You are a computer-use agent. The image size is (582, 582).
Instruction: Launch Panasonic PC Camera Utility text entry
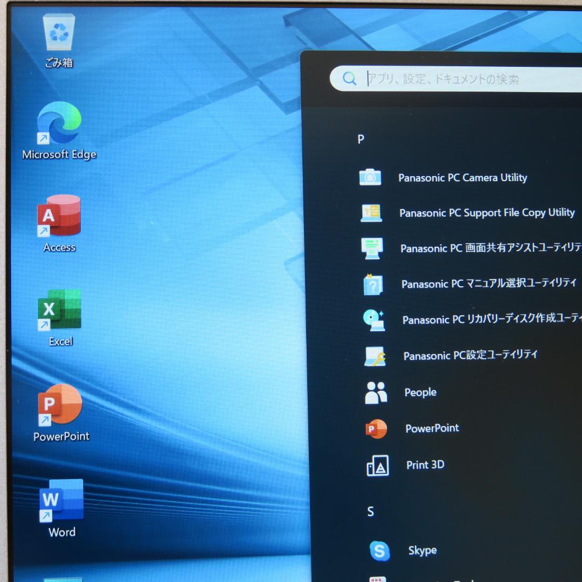pos(462,178)
